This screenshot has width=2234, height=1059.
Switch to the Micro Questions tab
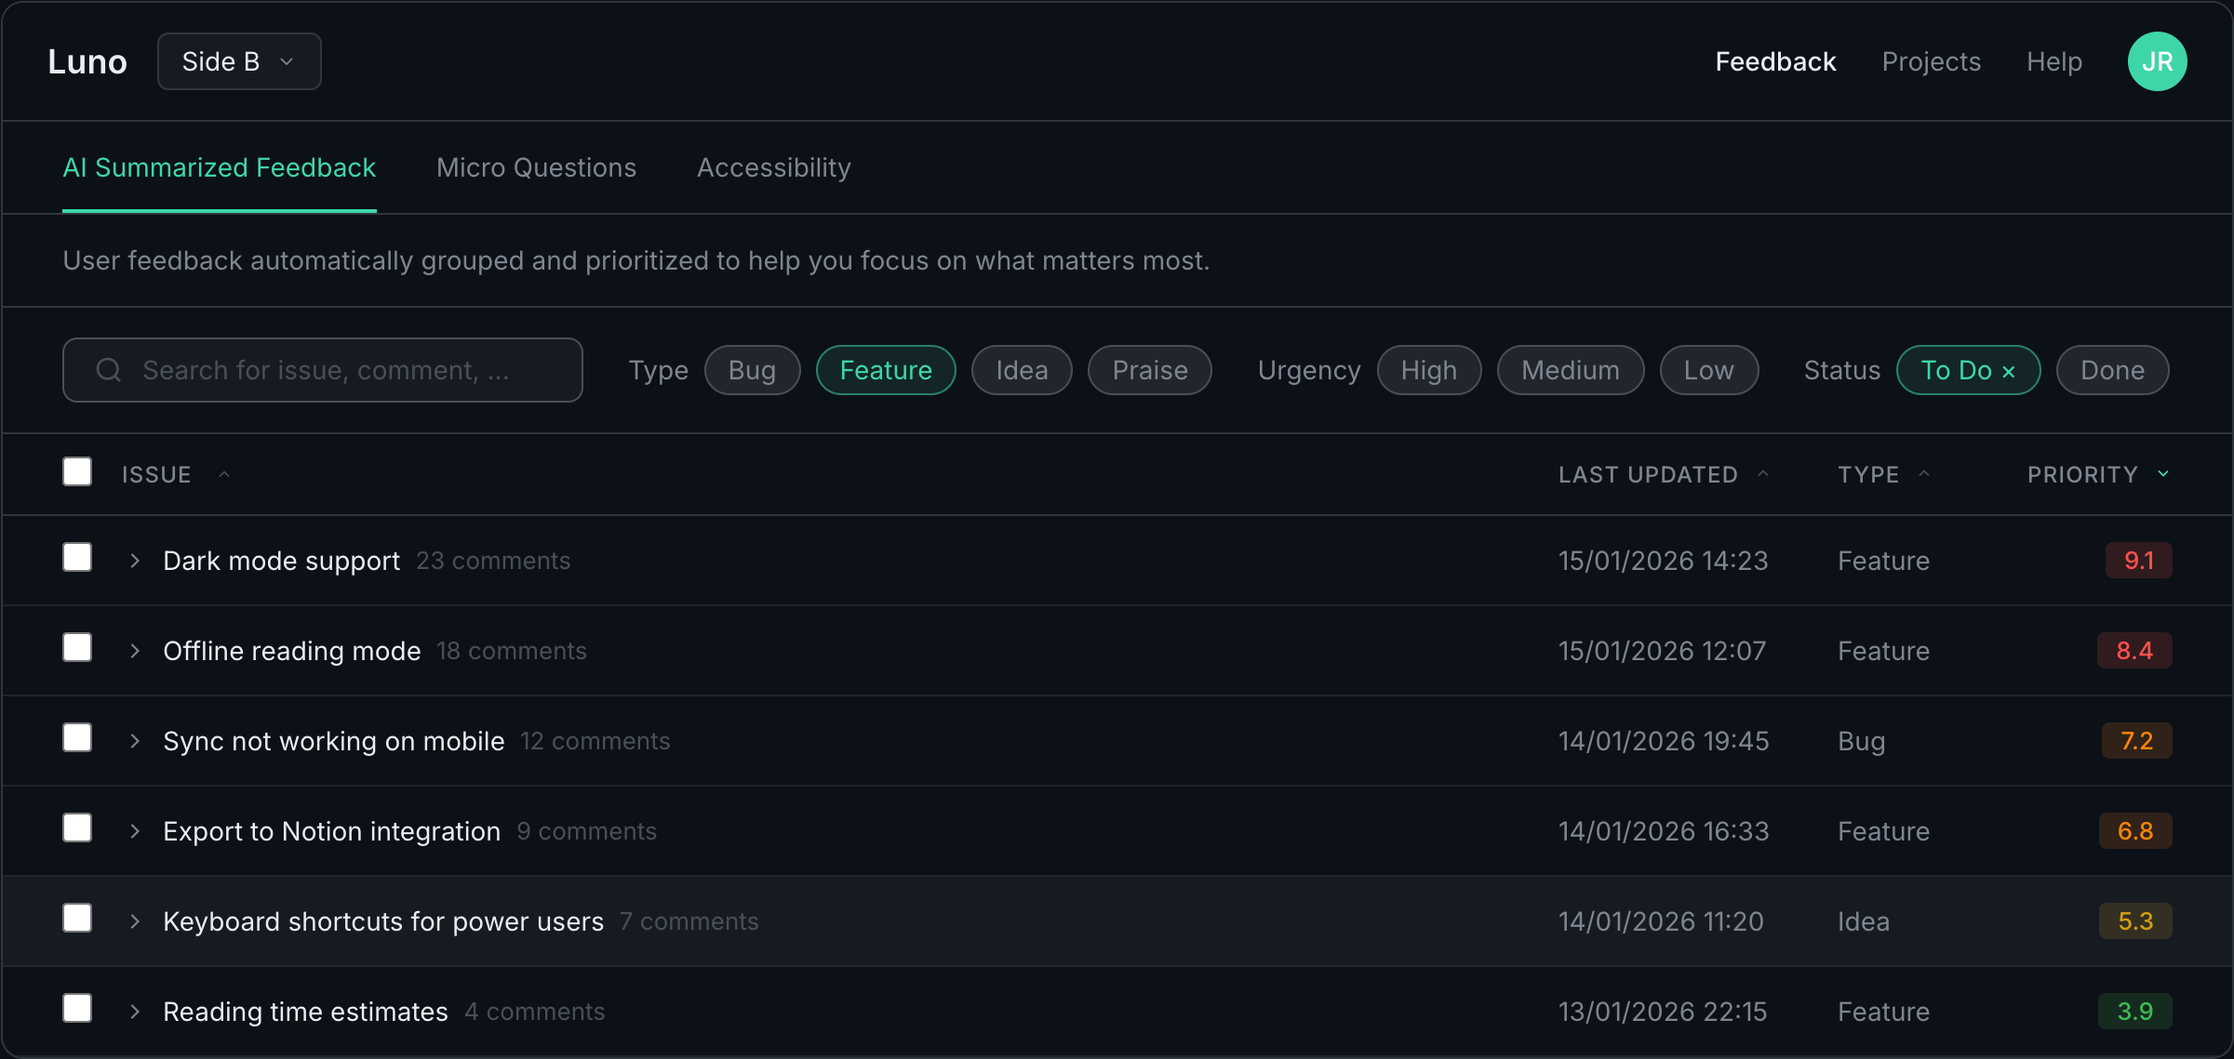(x=536, y=167)
